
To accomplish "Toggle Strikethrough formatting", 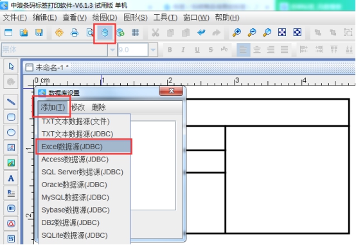I will (x=211, y=50).
